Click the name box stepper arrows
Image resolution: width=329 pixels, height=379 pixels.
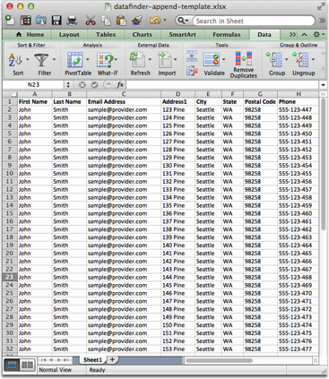coord(68,85)
